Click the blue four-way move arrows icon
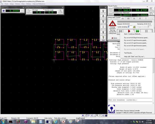The height and width of the screenshot is (124, 155). (x=88, y=115)
